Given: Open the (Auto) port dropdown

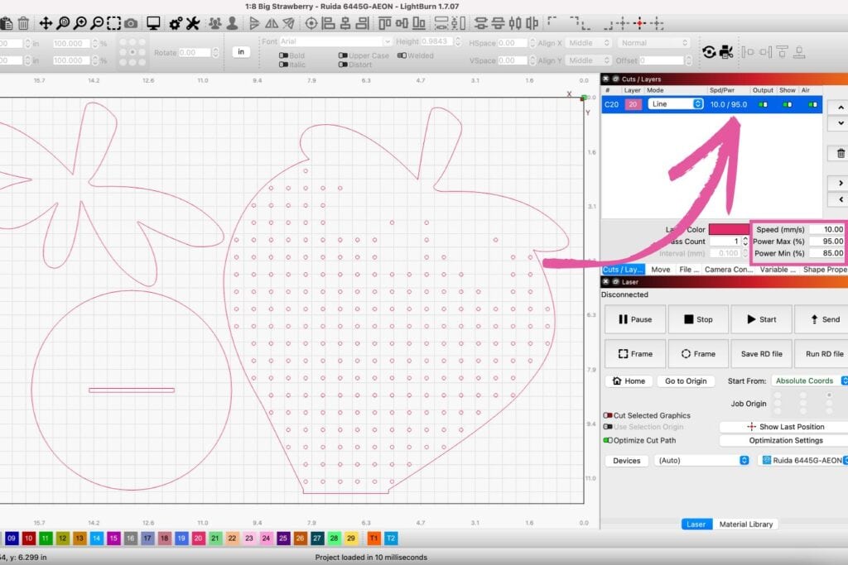Looking at the screenshot, I should click(x=702, y=460).
